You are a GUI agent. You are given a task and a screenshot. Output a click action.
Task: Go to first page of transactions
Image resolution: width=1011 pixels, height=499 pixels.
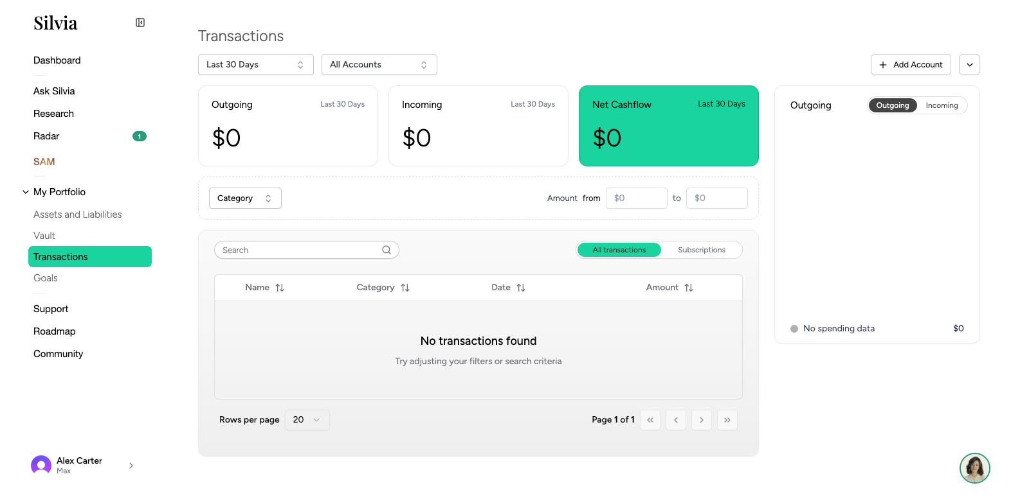pyautogui.click(x=650, y=420)
